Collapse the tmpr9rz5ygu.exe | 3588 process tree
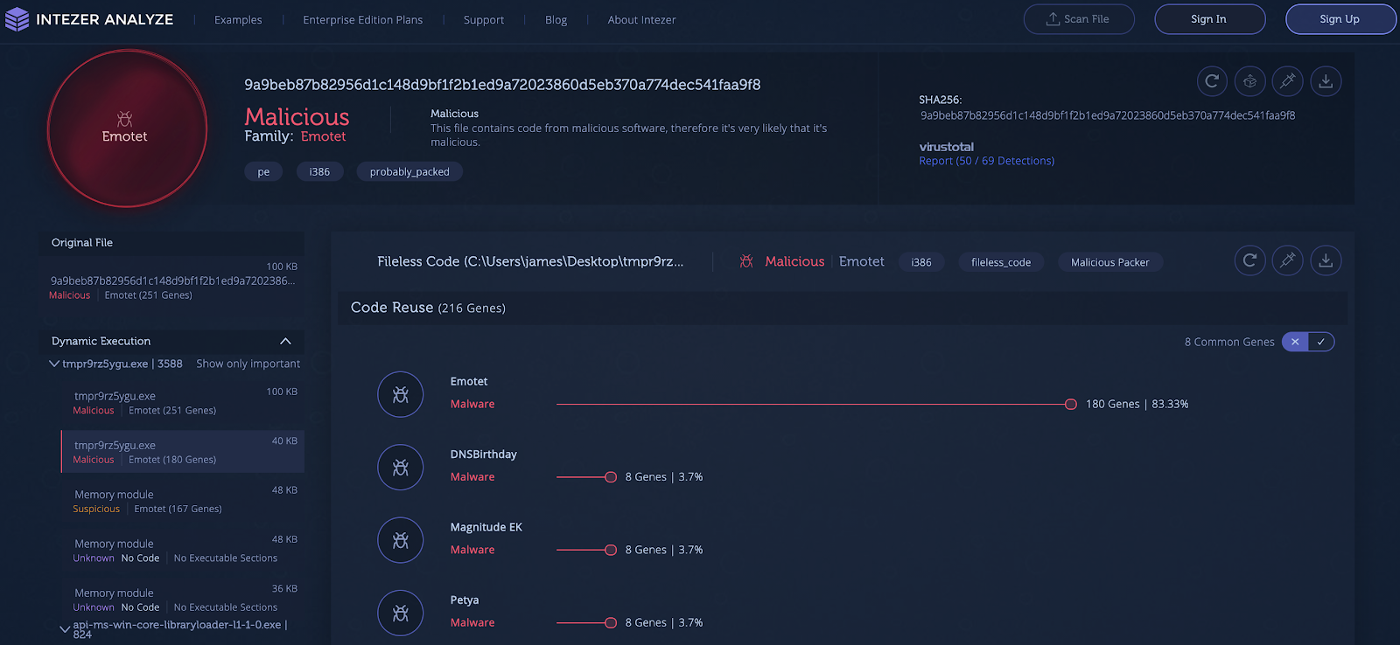Image resolution: width=1400 pixels, height=645 pixels. tap(54, 364)
